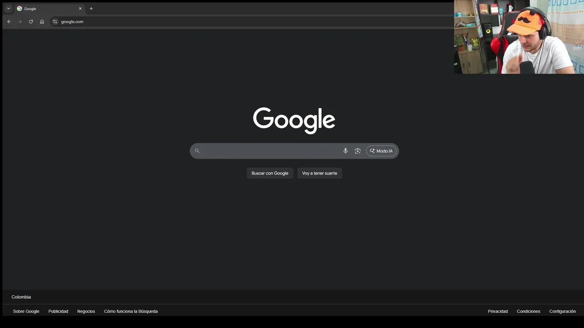Click the webcam overlay video
584x328 pixels.
coord(519,37)
